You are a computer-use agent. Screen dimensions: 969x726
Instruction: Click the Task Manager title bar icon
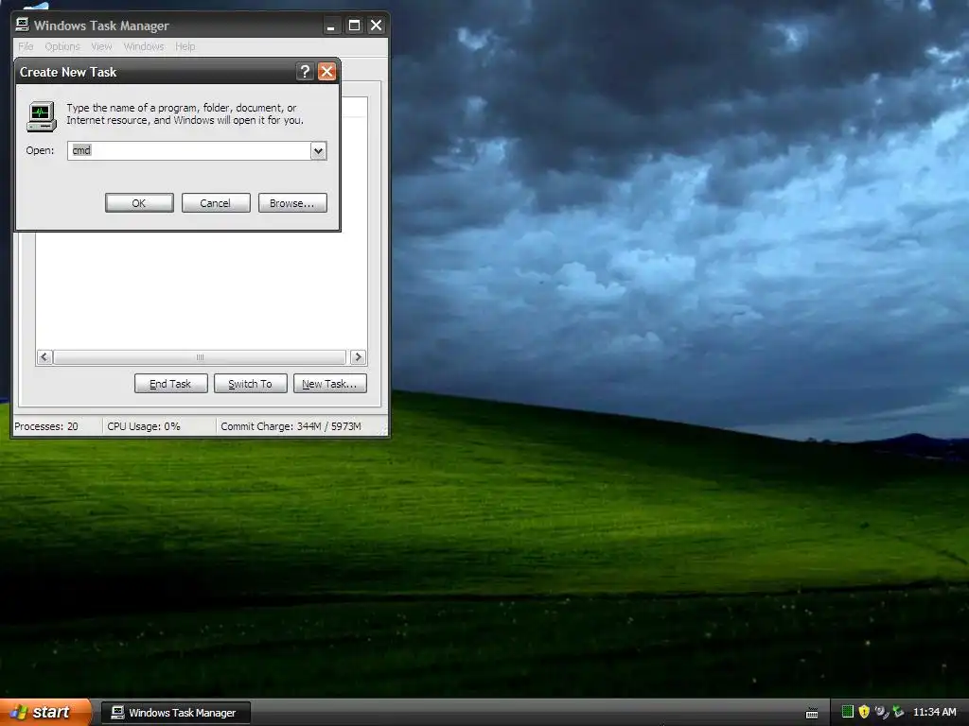click(x=23, y=25)
